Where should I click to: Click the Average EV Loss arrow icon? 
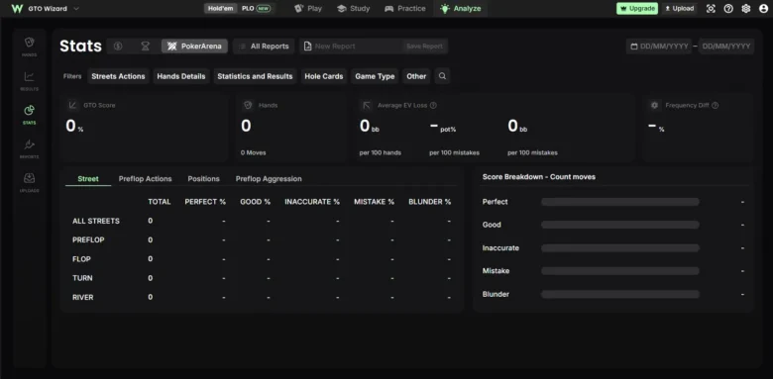367,105
